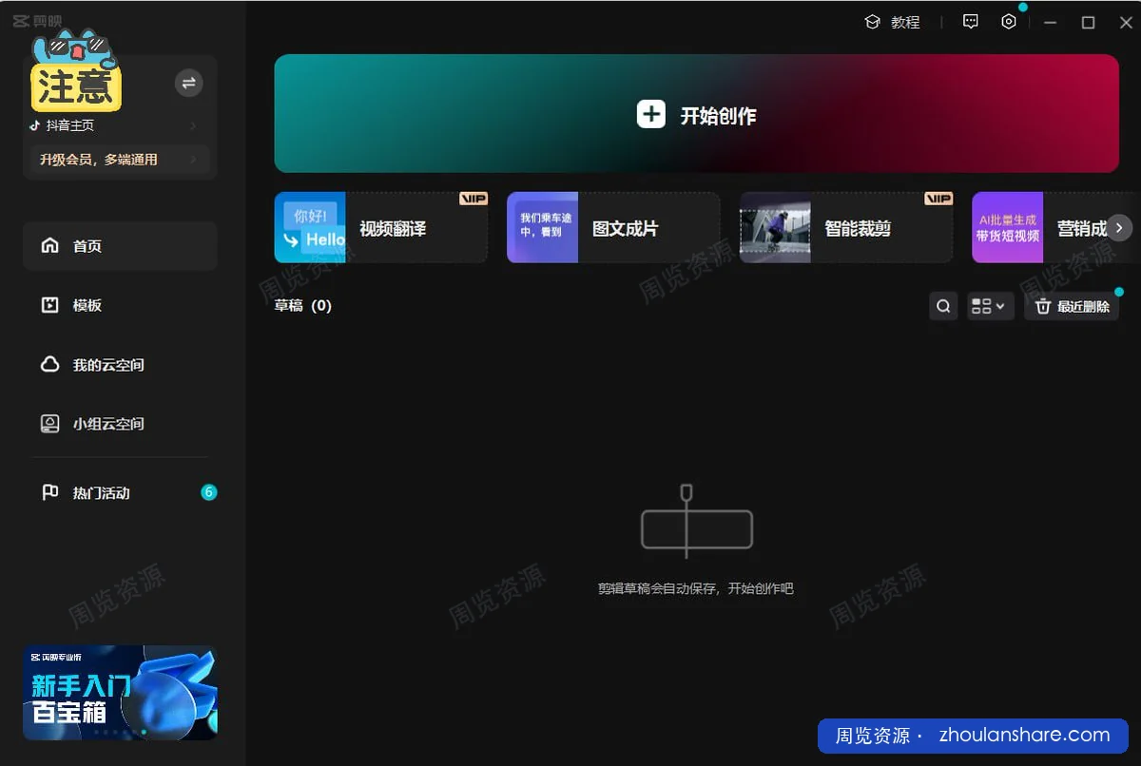The width and height of the screenshot is (1141, 766).
Task: Open the 图文成片 feature card
Action: pos(613,227)
